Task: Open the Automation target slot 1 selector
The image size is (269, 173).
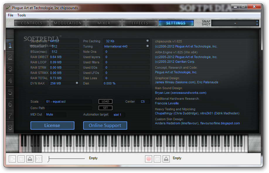Action: tap(118, 115)
